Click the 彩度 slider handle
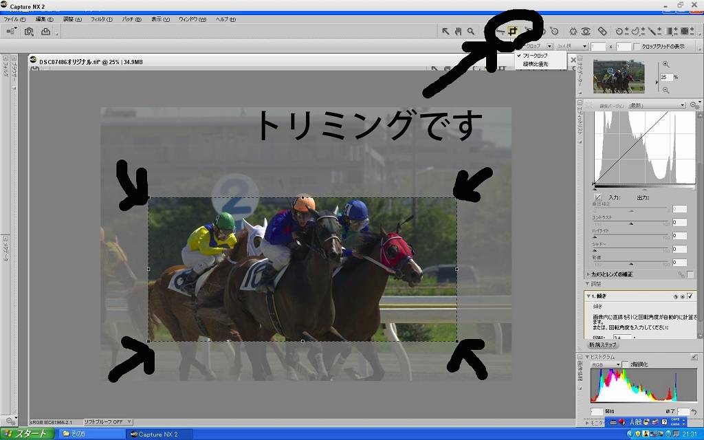 click(x=630, y=264)
